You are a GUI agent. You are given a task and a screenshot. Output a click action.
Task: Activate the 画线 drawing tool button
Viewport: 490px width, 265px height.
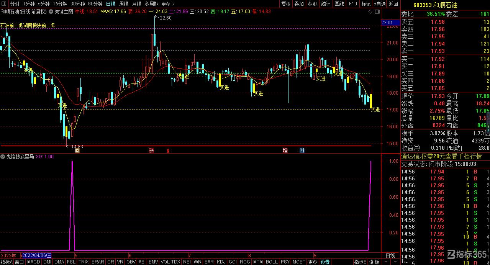(x=339, y=4)
